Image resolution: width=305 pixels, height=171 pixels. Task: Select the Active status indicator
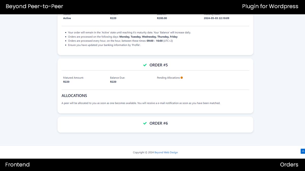(x=67, y=18)
